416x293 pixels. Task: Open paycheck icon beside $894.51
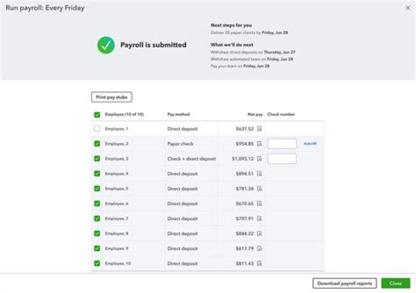(259, 174)
